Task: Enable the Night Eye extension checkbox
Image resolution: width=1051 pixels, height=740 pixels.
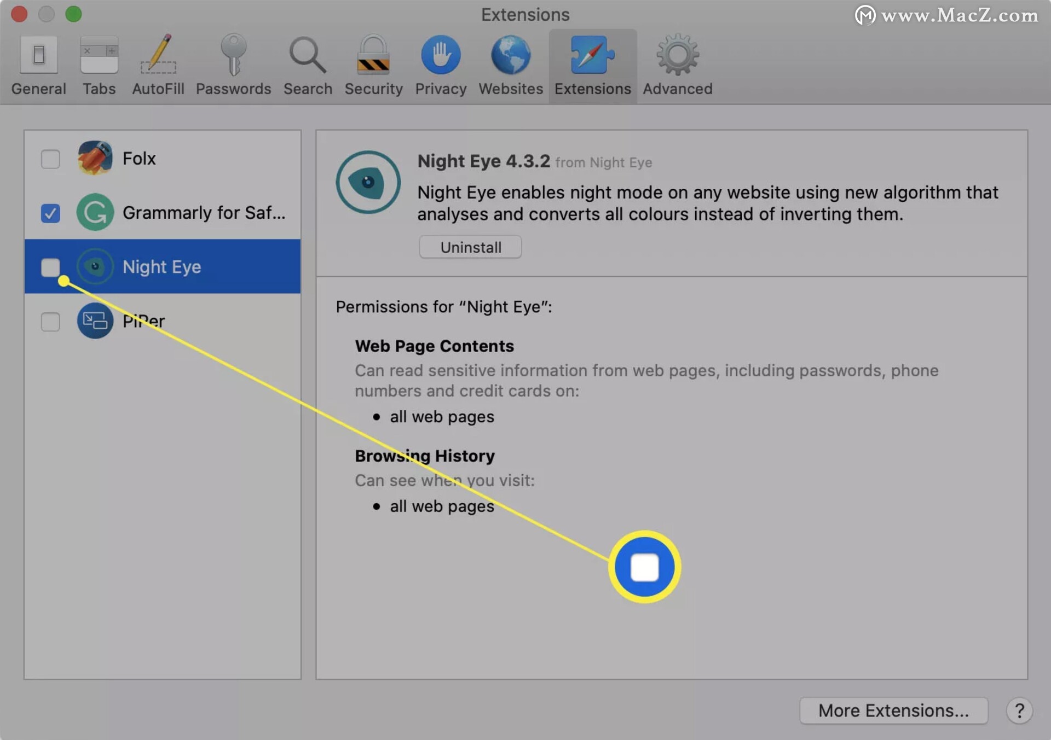Action: (50, 267)
